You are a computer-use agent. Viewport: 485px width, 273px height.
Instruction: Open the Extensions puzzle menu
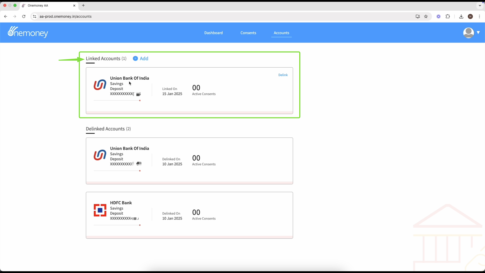[448, 16]
